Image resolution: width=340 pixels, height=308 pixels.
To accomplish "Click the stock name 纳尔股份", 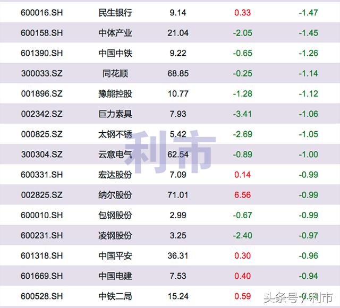I will 115,195.
